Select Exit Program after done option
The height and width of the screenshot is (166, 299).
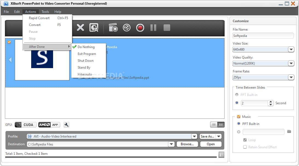coord(89,54)
